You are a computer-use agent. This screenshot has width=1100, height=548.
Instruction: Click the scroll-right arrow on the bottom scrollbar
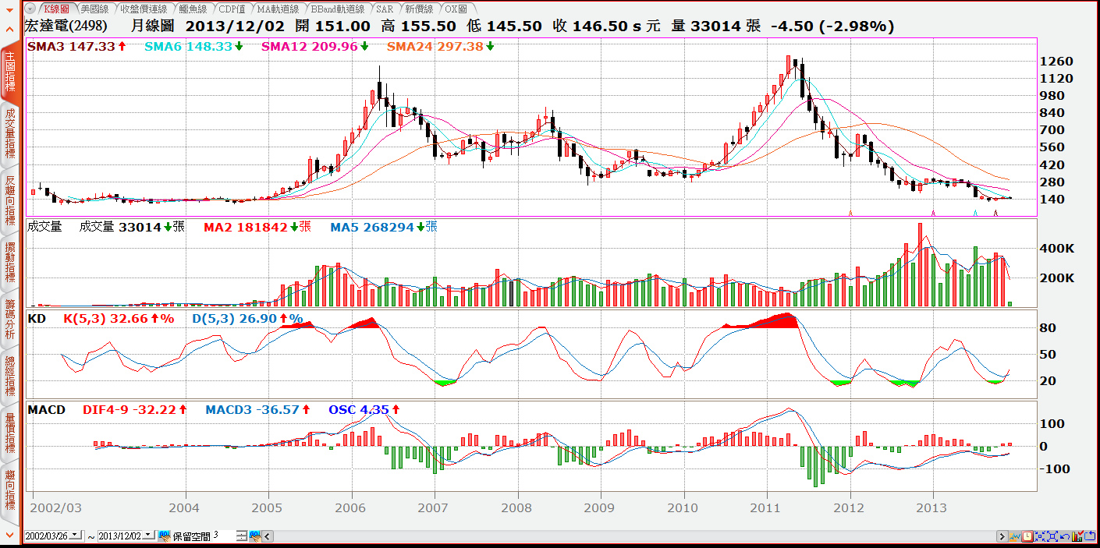pos(1002,536)
